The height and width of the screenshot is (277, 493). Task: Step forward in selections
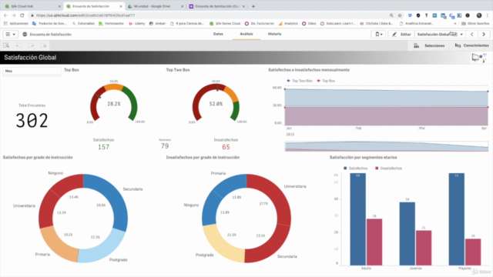click(31, 45)
